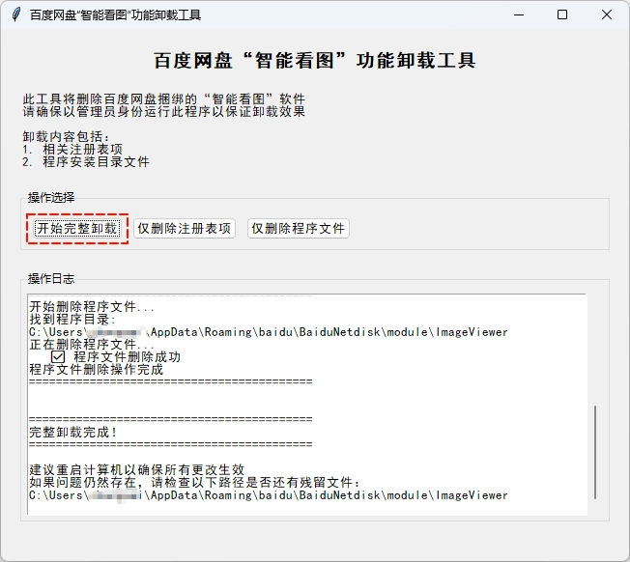Click the 操作日志 group label
Screen dimensions: 630x562
point(51,278)
